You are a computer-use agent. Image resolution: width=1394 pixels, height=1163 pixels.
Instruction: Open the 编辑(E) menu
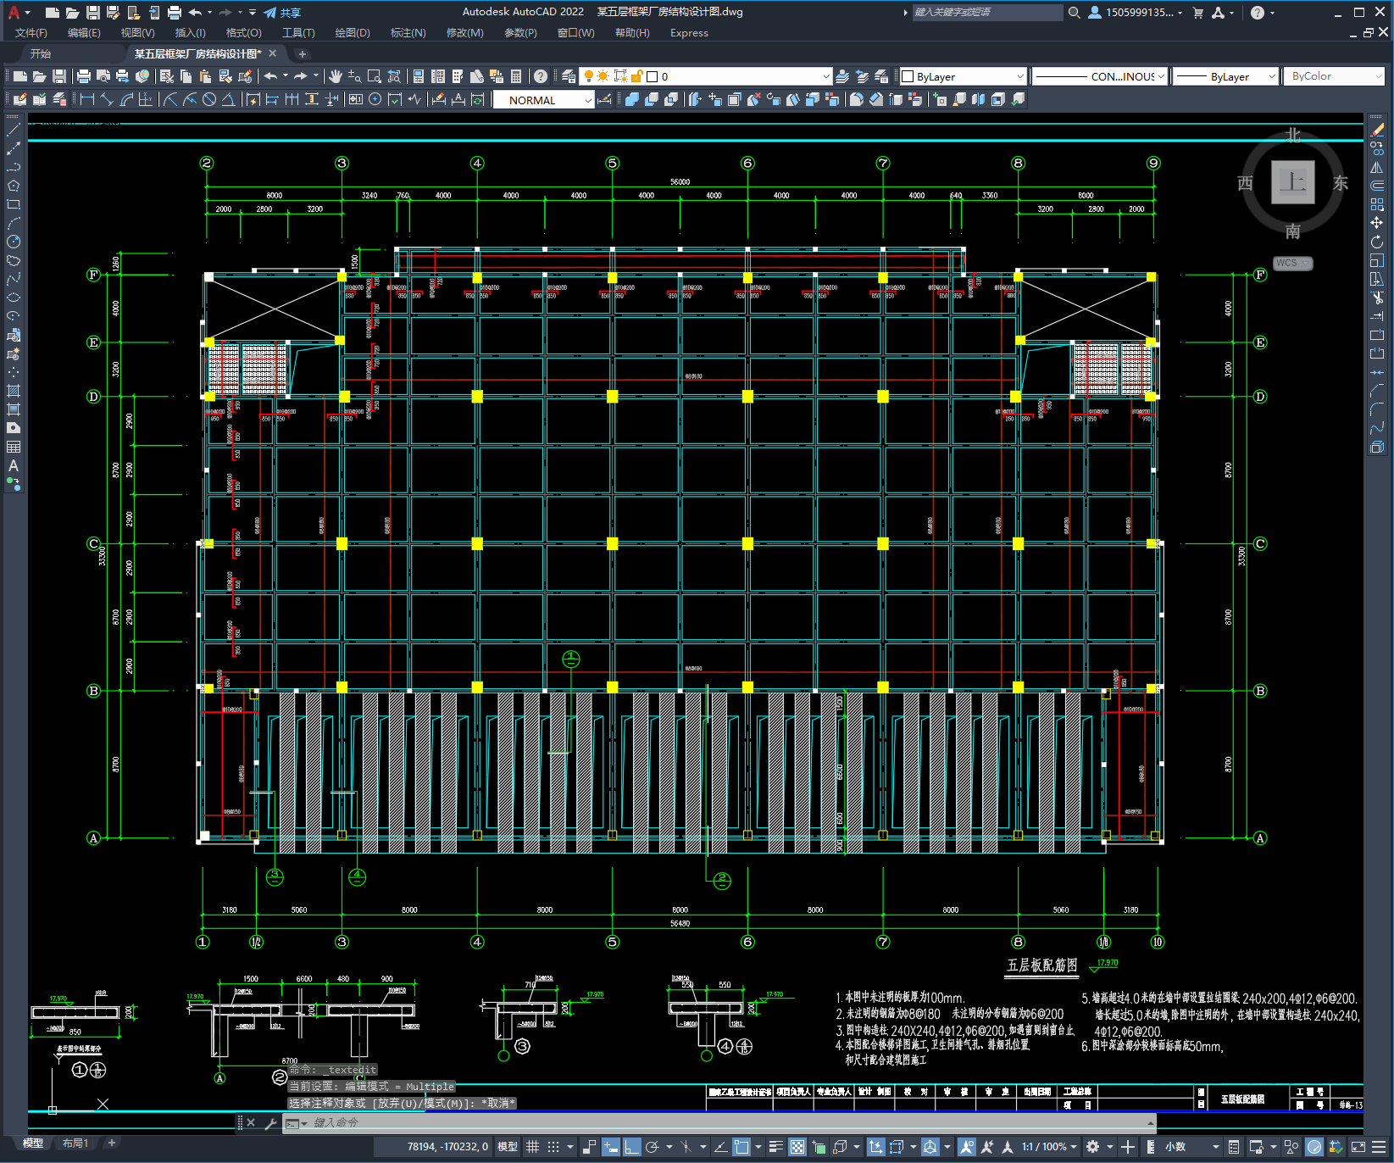[x=84, y=33]
